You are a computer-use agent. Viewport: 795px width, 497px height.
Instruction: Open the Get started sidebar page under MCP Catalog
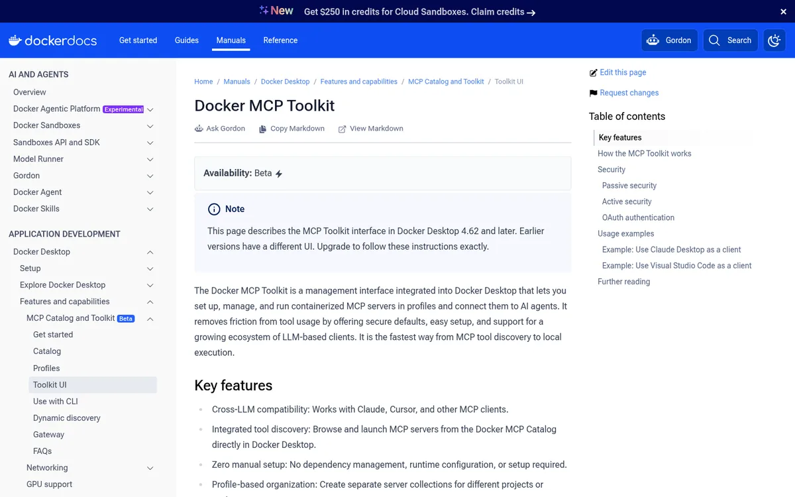point(53,335)
